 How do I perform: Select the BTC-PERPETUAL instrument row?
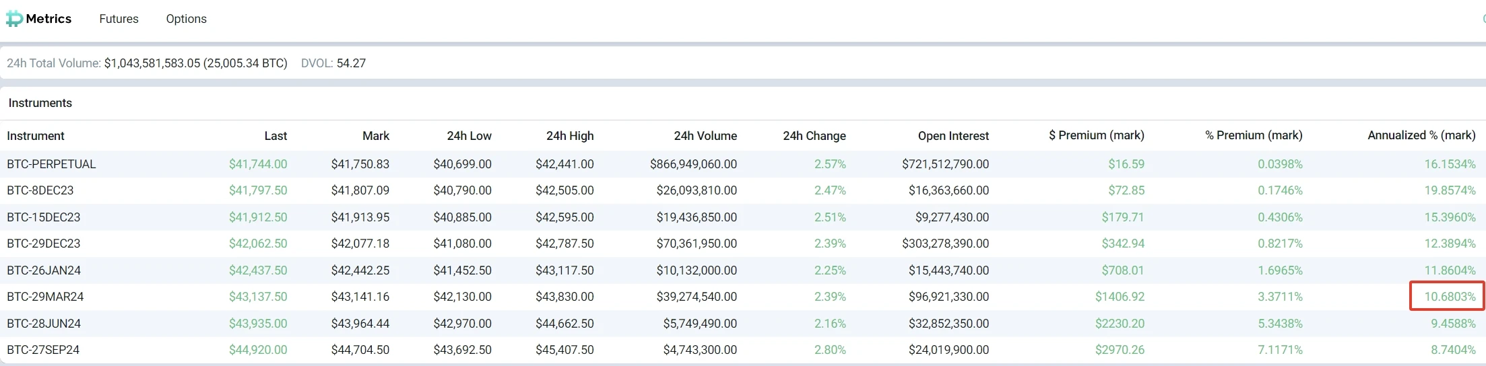click(x=51, y=164)
